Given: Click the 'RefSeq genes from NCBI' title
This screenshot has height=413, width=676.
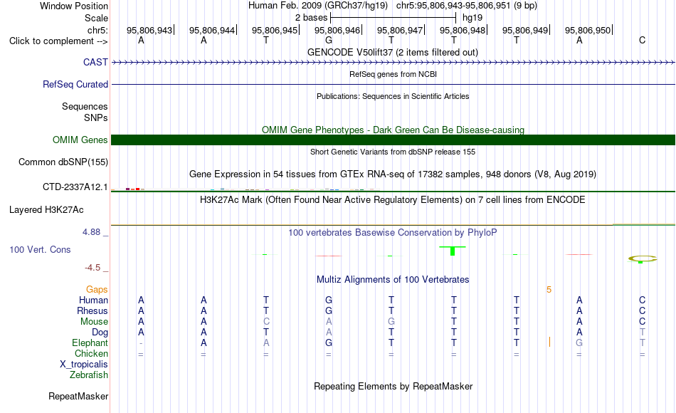Looking at the screenshot, I should pyautogui.click(x=393, y=74).
